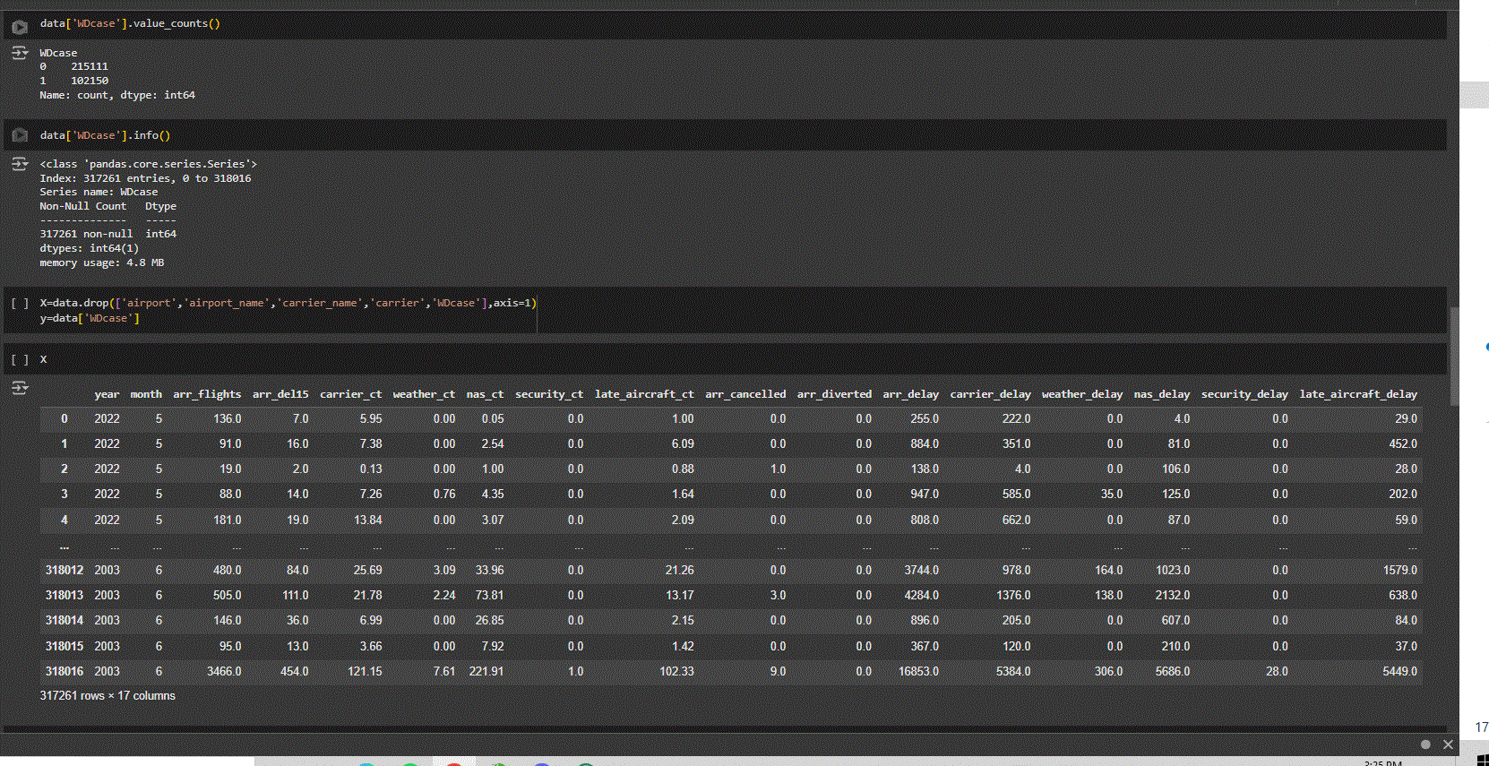The image size is (1489, 766).
Task: Click row index 318015 in the table
Action: pos(65,646)
